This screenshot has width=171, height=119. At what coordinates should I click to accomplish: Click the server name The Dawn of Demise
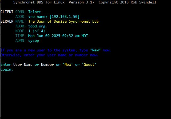pos(47,21)
